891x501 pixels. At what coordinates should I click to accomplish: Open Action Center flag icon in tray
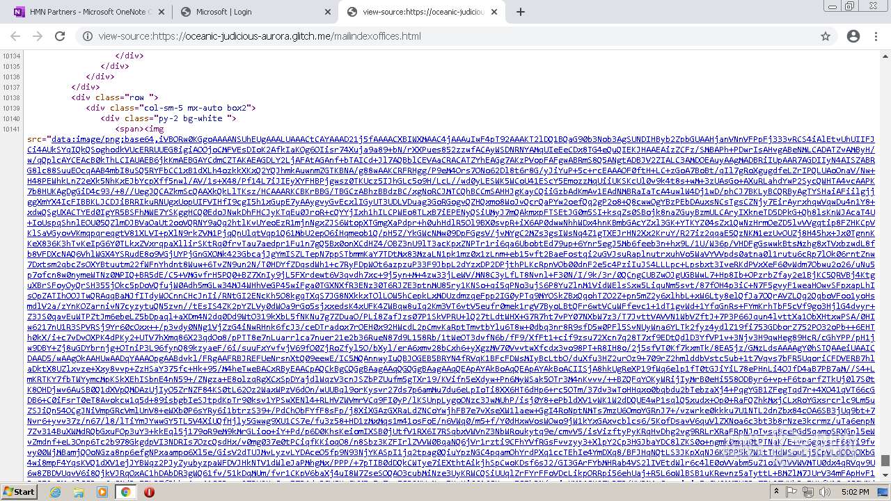pyautogui.click(x=791, y=491)
